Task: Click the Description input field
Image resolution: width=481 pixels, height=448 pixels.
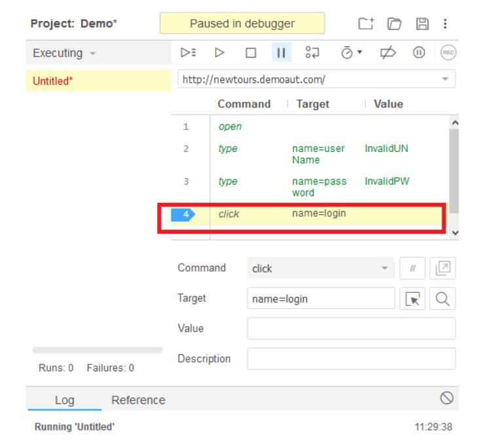Action: [x=351, y=359]
